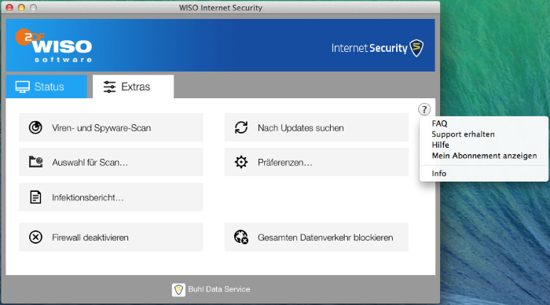550x305 pixels.
Task: Click the Infektionsbericht document icon
Action: point(35,197)
